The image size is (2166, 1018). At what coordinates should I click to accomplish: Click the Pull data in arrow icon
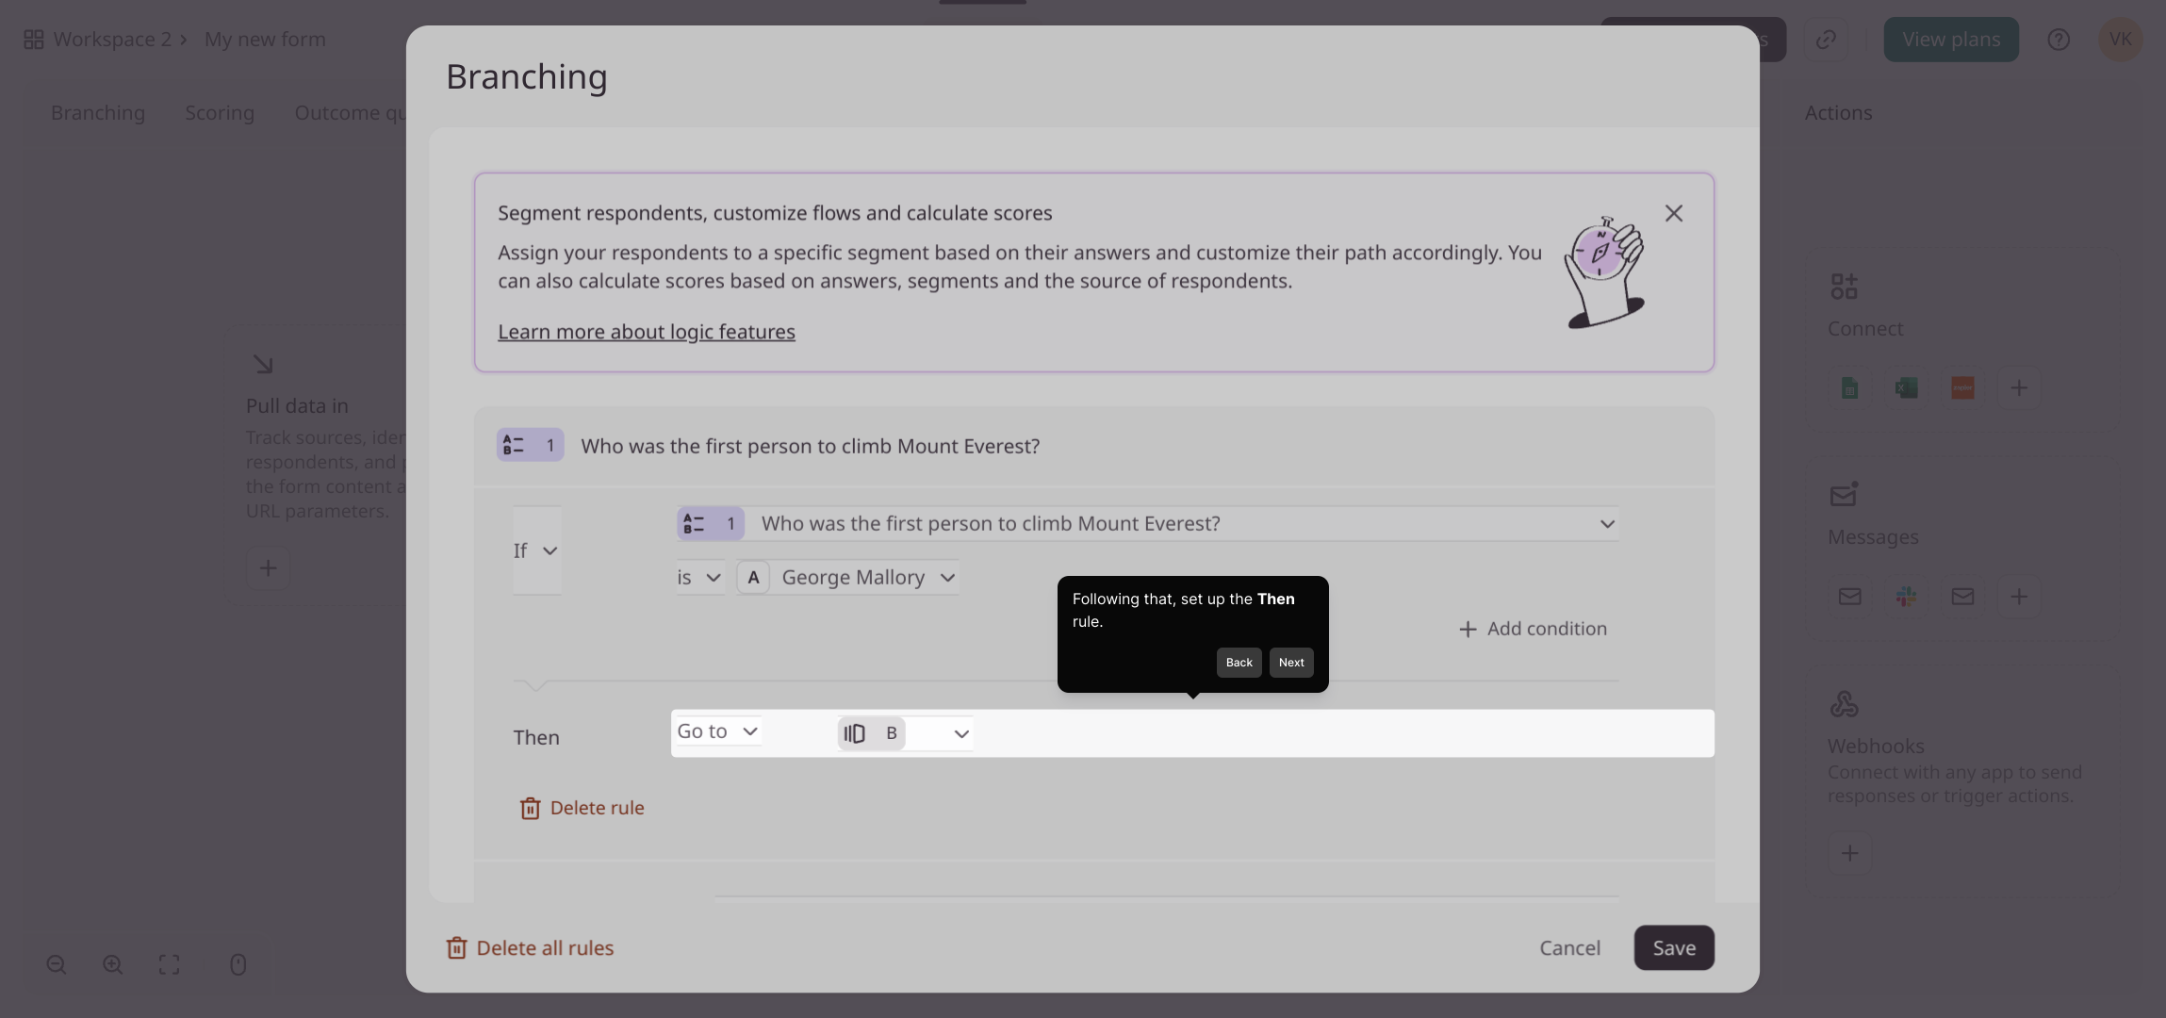point(263,364)
